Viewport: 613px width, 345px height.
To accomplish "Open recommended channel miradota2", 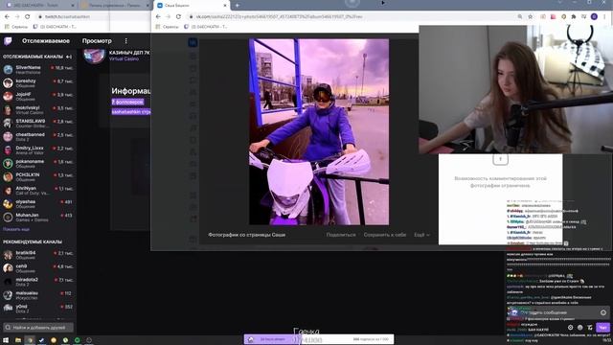I will pos(38,282).
